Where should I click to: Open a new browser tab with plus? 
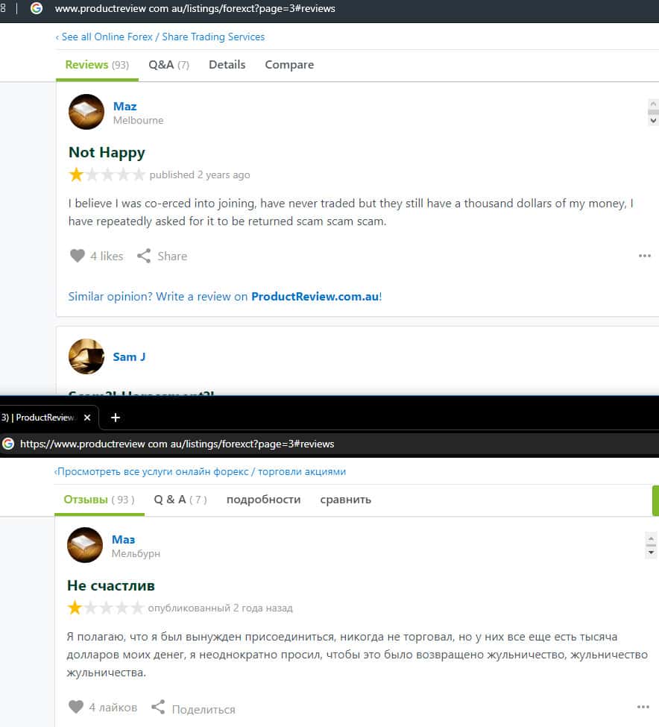pos(116,418)
